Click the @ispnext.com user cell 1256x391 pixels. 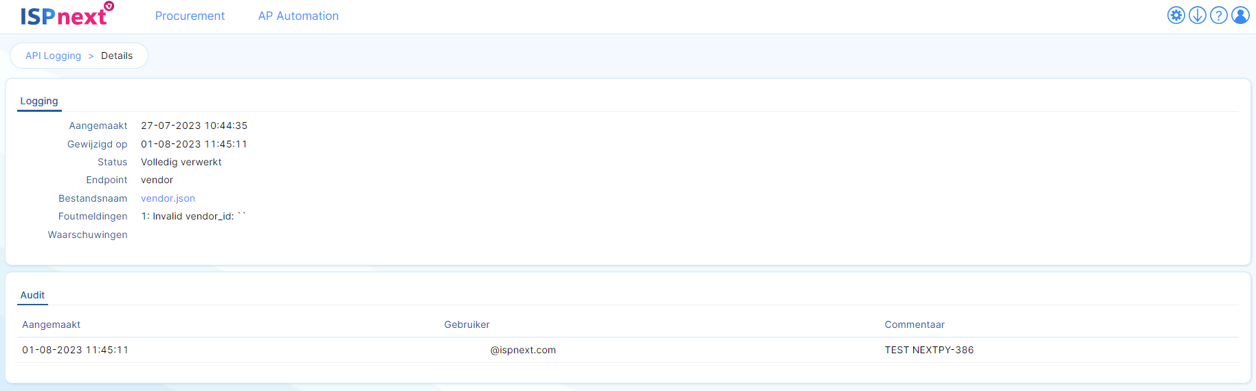tap(523, 350)
